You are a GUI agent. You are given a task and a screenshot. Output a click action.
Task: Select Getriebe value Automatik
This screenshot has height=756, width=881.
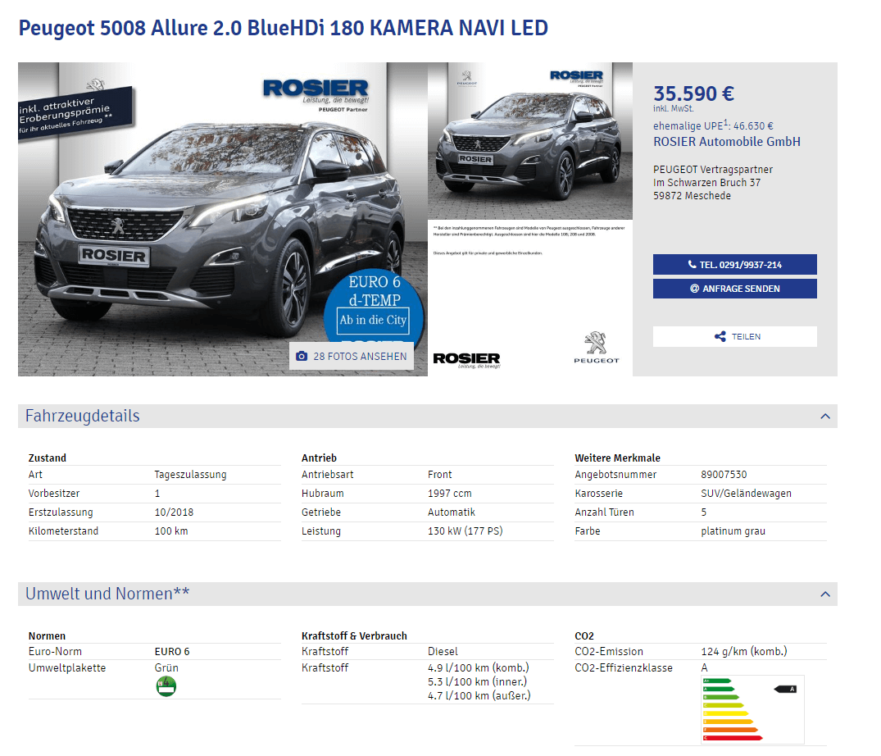coord(452,512)
